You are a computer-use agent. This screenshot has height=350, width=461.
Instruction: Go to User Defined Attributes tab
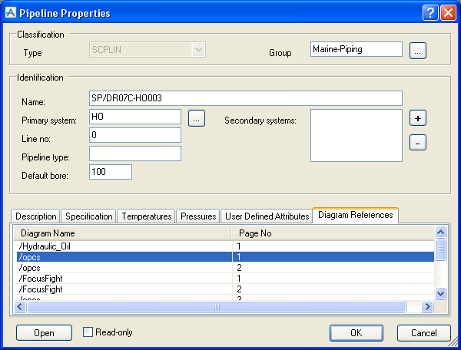(x=266, y=216)
